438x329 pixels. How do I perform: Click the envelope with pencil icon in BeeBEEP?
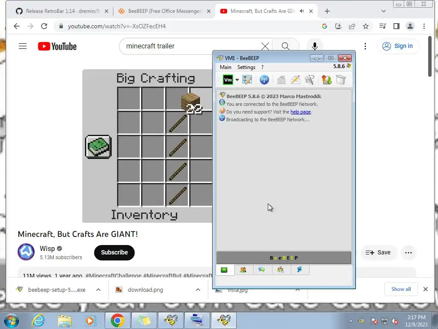(295, 80)
